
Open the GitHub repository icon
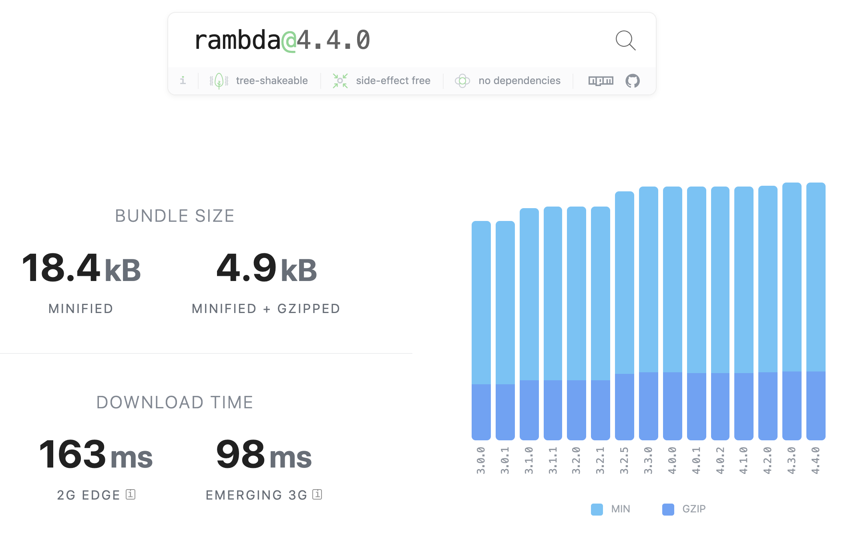coord(633,80)
